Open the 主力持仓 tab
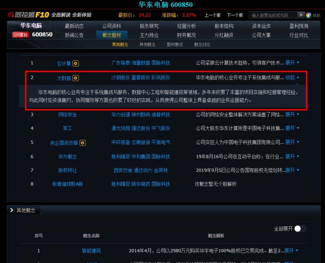This screenshot has width=325, height=263. (x=149, y=35)
